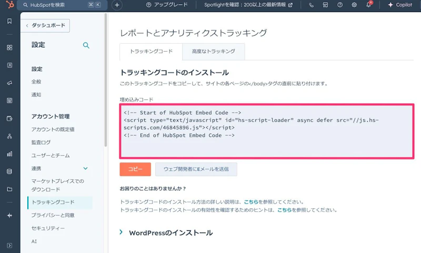
Task: Open first こちら link on install instructions
Action: point(251,202)
